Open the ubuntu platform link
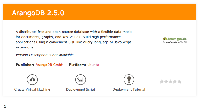The height and width of the screenshot is (110, 202). (x=94, y=65)
